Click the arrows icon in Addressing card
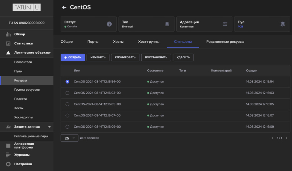 click(x=225, y=24)
